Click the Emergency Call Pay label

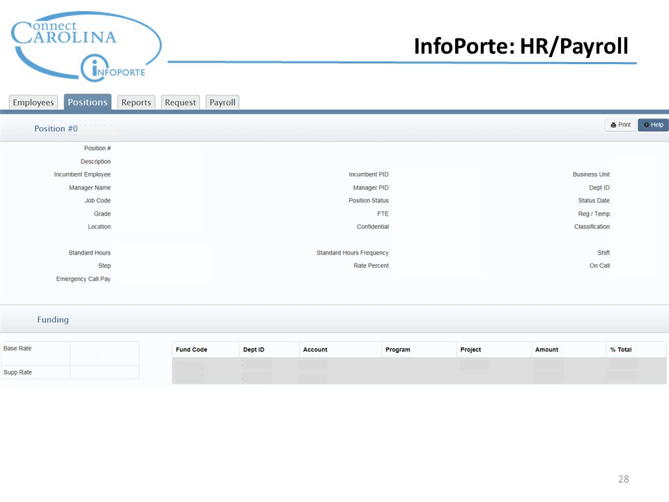tap(83, 279)
